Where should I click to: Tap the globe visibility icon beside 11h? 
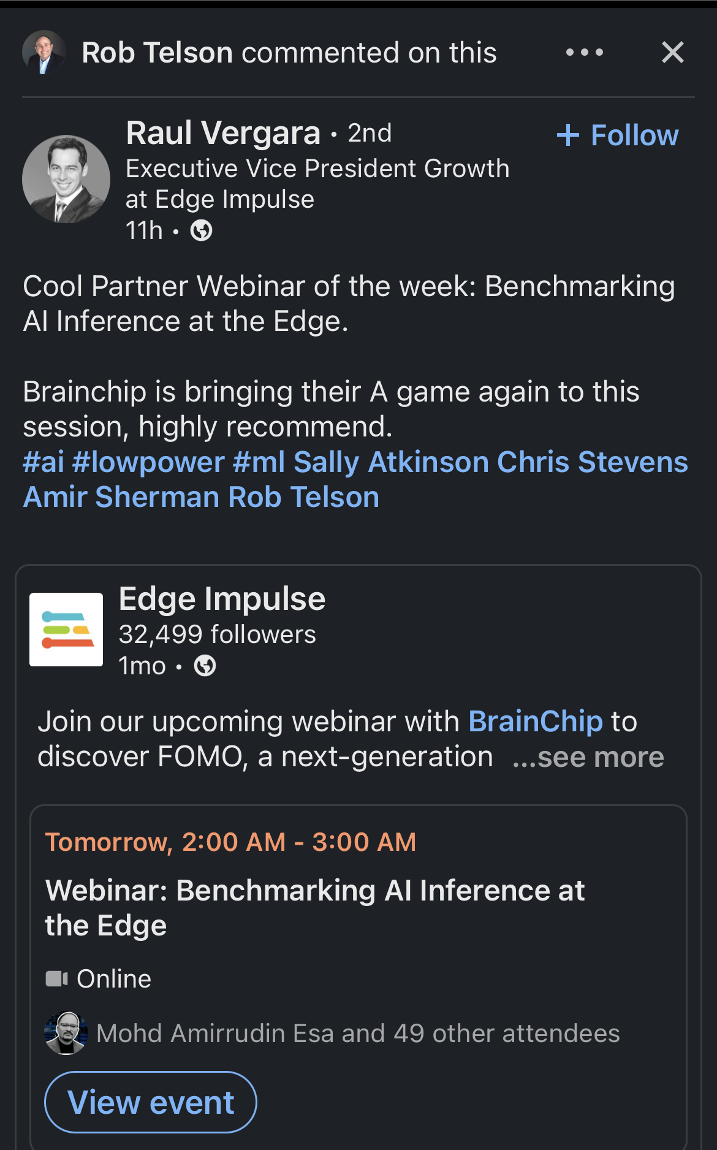[202, 231]
